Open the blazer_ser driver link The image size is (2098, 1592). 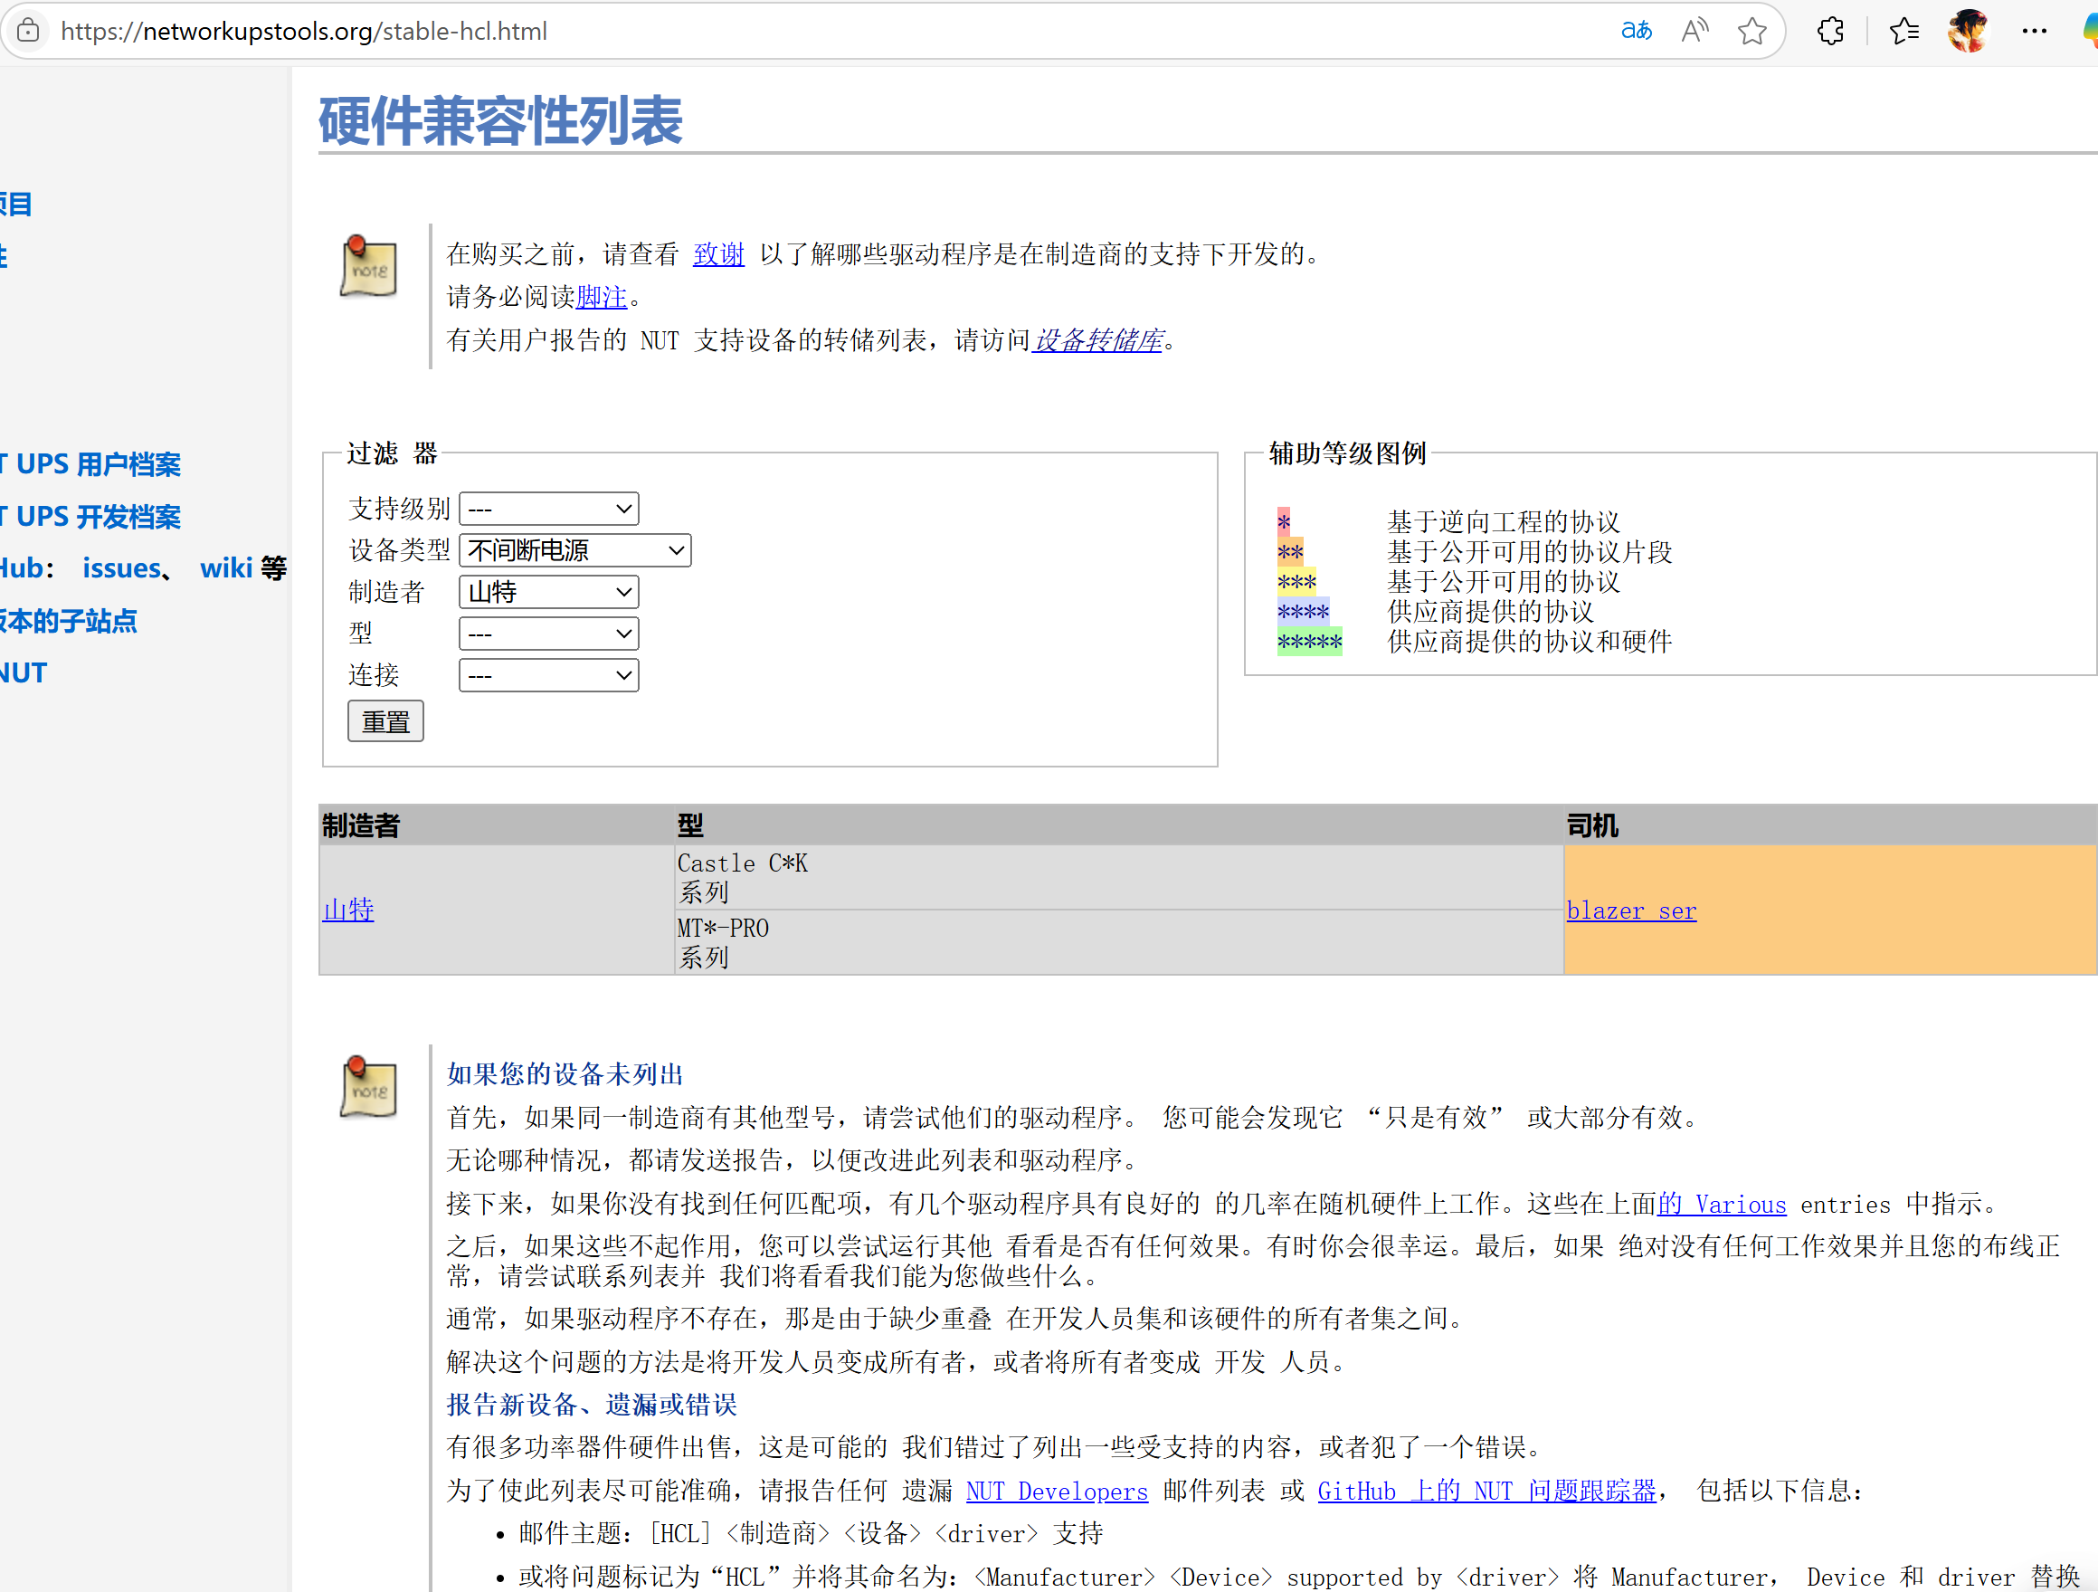(1631, 910)
